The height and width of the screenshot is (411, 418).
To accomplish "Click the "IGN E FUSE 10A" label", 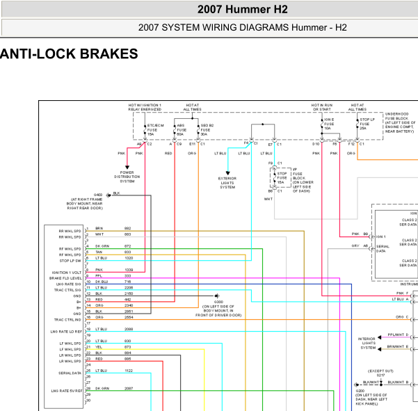I will (x=329, y=124).
